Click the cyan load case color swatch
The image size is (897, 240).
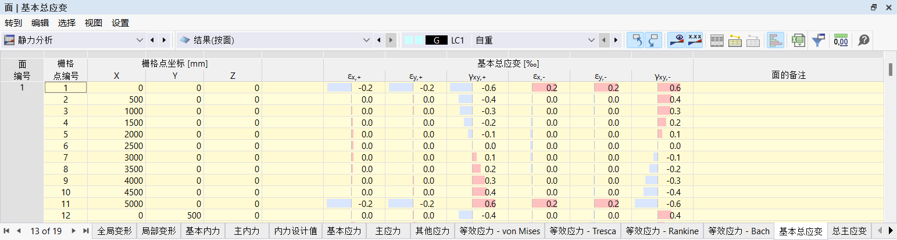[x=414, y=40]
